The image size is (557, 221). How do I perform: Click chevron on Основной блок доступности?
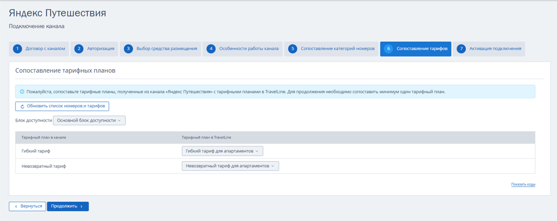119,120
